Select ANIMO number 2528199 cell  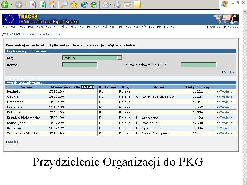tap(57, 91)
